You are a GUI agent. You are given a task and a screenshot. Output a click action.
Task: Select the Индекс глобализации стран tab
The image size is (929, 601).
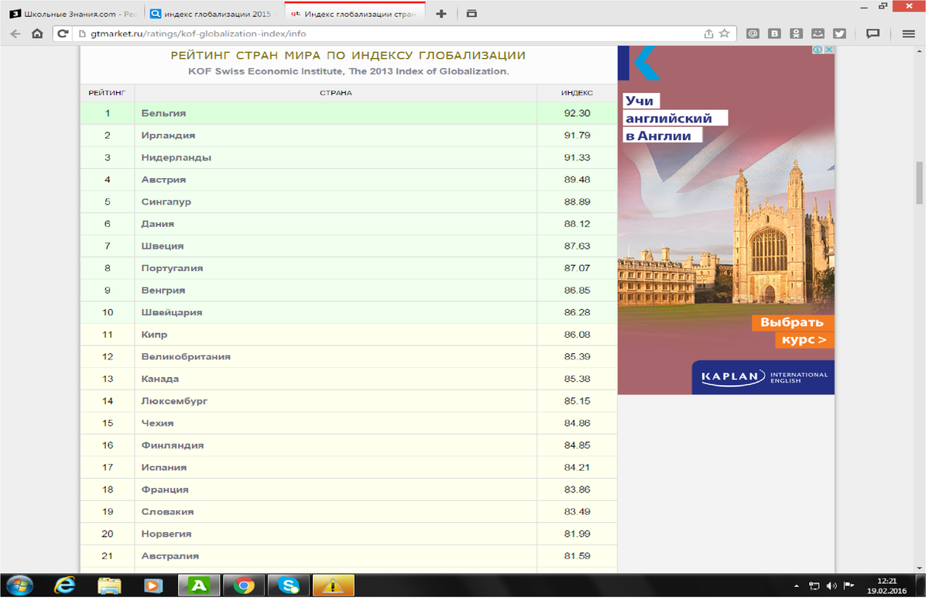pyautogui.click(x=355, y=13)
